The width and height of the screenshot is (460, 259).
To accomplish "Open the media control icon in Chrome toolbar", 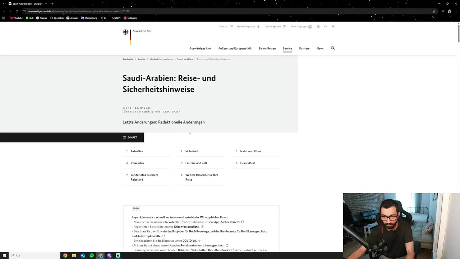I will (443, 11).
